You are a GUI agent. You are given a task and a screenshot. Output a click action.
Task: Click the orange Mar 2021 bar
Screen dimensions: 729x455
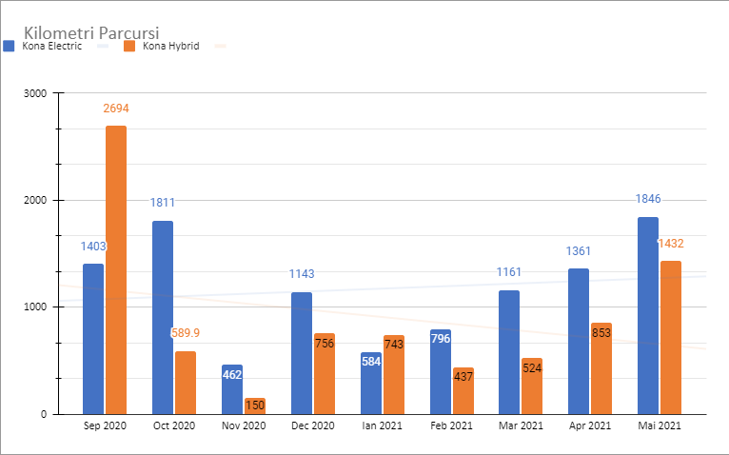532,386
